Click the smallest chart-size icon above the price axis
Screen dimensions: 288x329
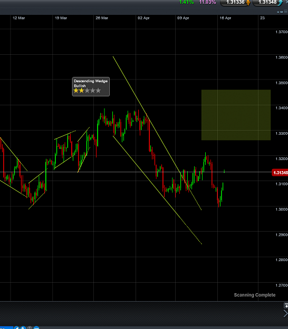click(x=278, y=12)
